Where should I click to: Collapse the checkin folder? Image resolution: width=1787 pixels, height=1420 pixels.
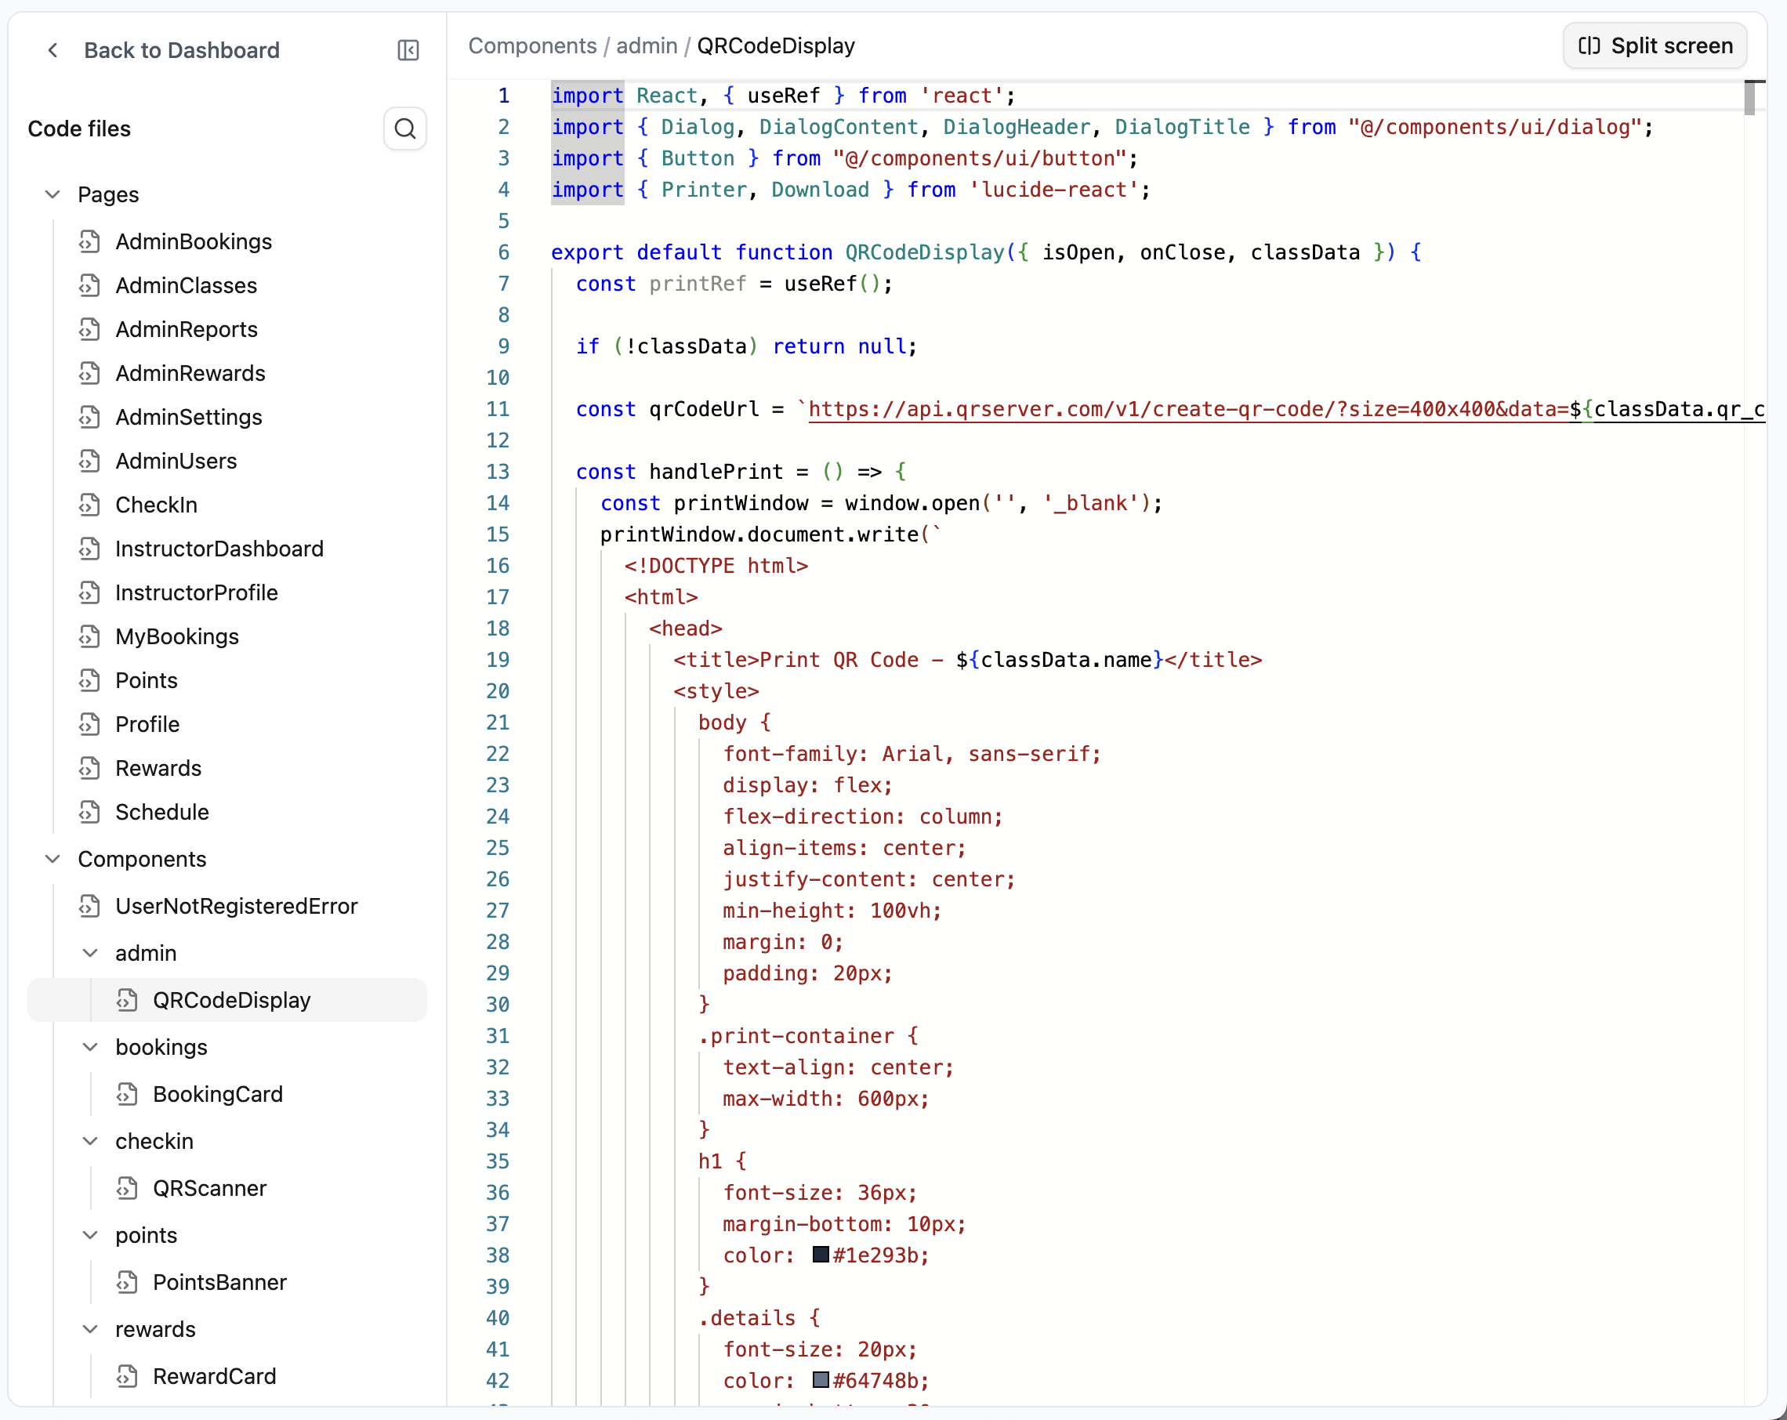coord(91,1141)
